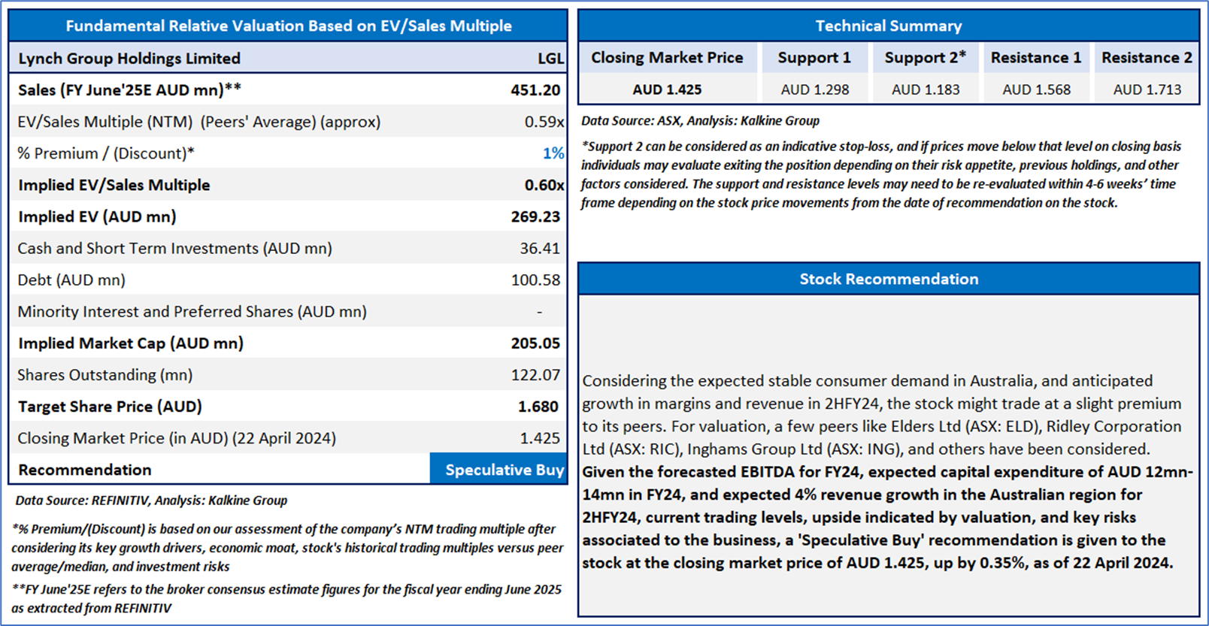Click the Support 1 column header

point(814,58)
